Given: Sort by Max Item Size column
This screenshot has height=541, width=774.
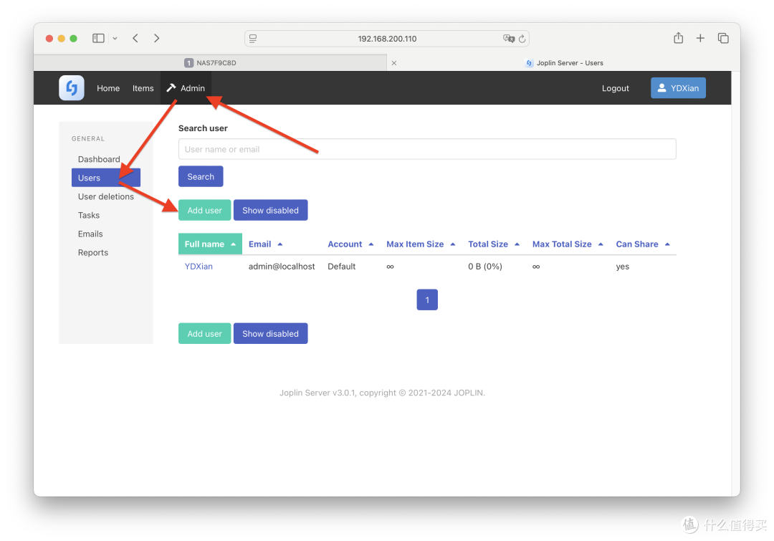Looking at the screenshot, I should pyautogui.click(x=421, y=244).
